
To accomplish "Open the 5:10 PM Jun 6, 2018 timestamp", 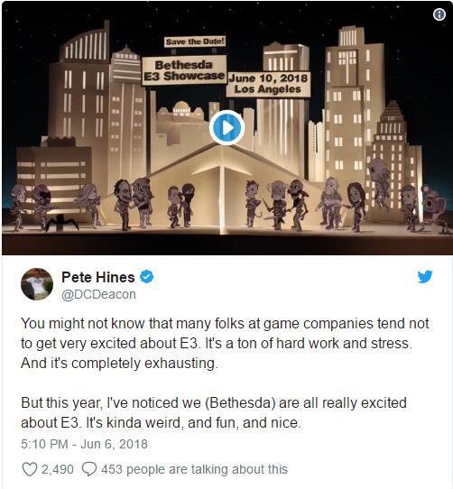I will pos(84,444).
